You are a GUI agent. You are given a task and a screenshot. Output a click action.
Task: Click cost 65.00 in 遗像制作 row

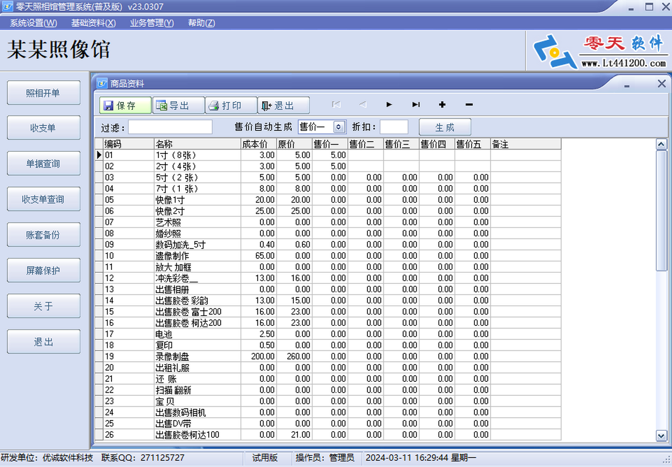pyautogui.click(x=259, y=256)
